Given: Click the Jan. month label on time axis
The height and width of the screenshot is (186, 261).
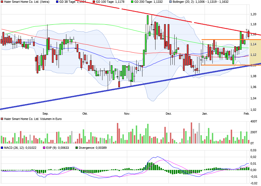Looking at the screenshot, I should click(205, 114).
